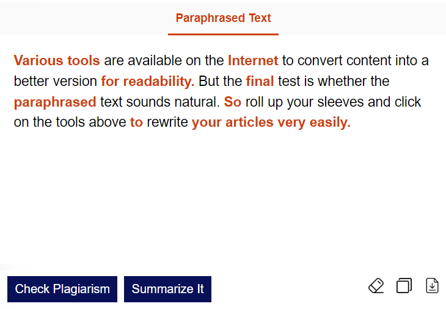Click the highlighted word "So"
The width and height of the screenshot is (446, 309).
[x=233, y=102]
